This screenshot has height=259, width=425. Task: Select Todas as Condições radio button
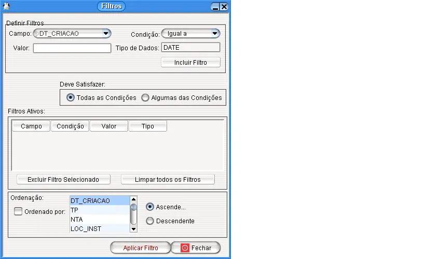pos(71,97)
